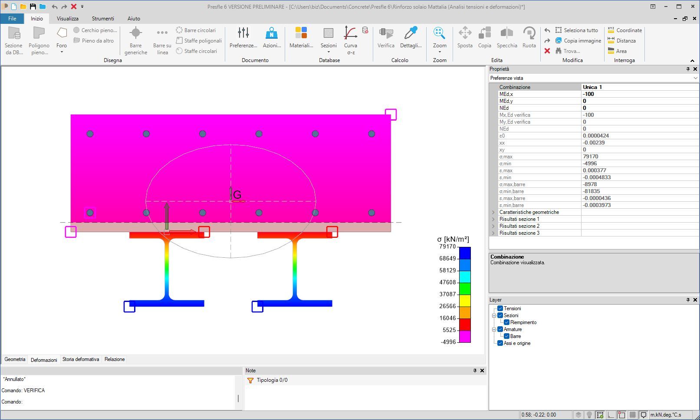Viewport: 700px width, 420px height.
Task: Open the Strumenti ribbon tab
Action: pos(103,19)
